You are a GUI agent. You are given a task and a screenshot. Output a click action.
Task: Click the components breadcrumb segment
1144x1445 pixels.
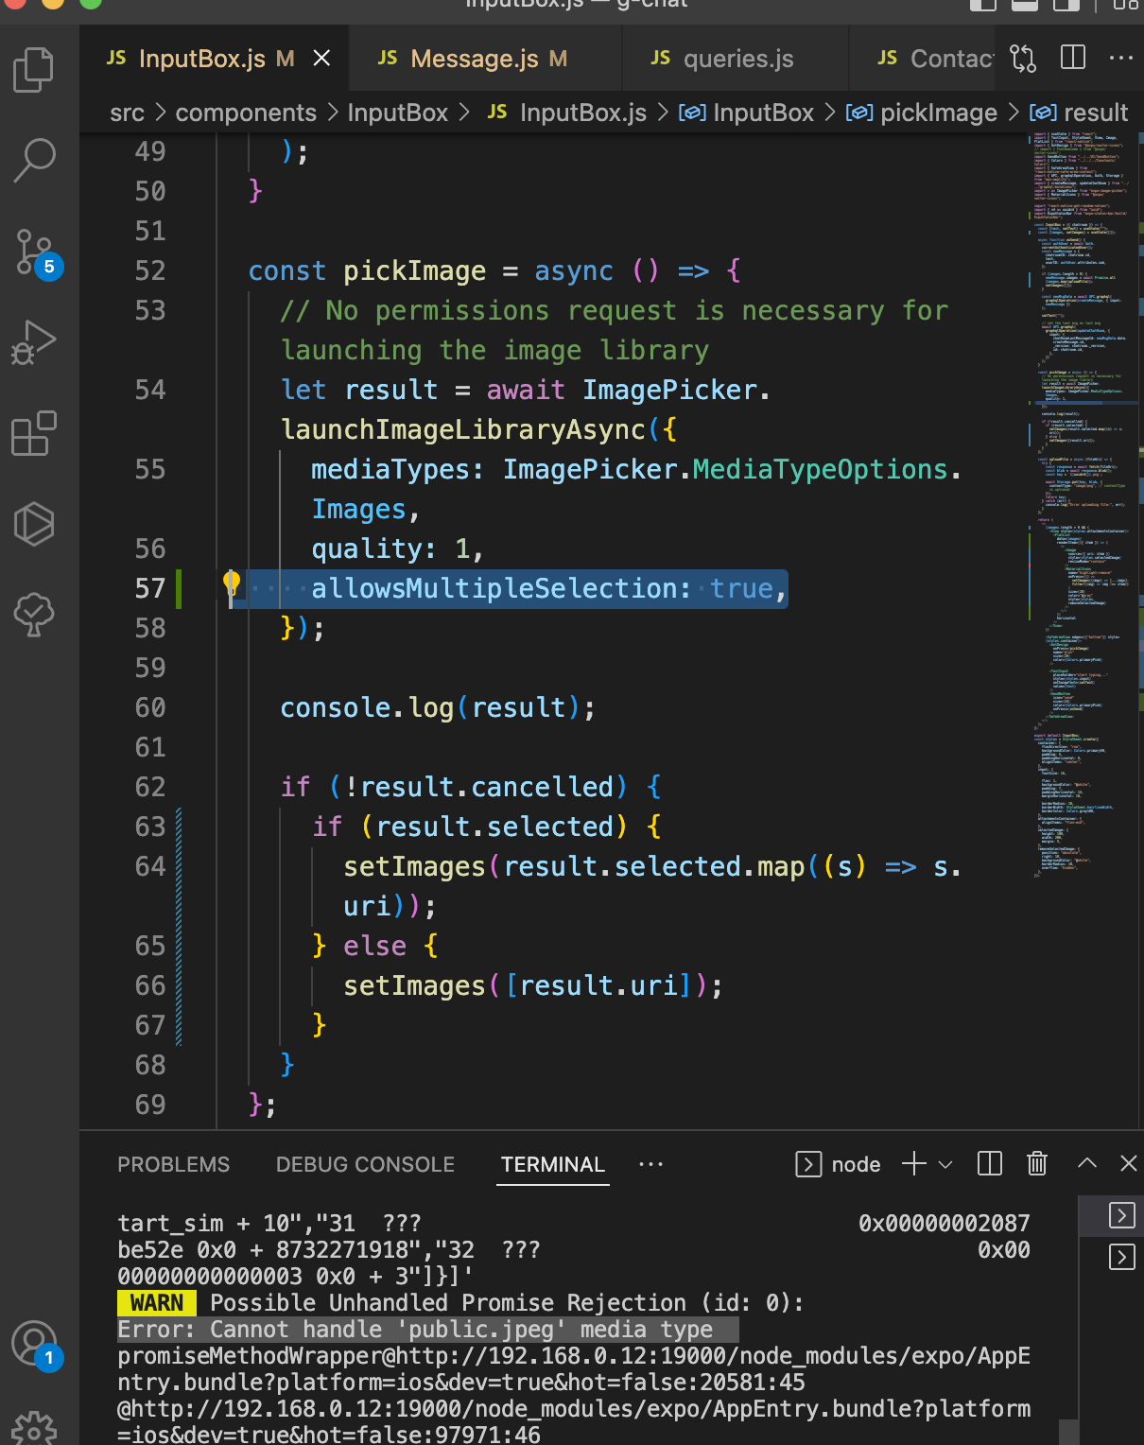coord(246,113)
